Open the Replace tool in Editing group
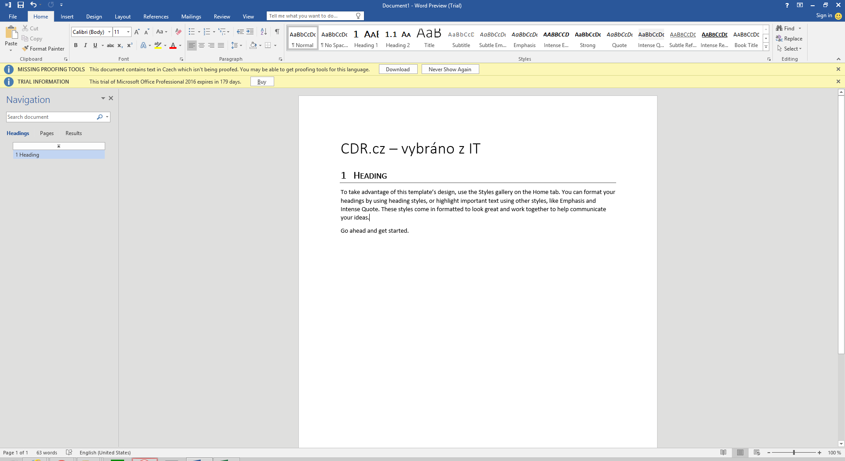Image resolution: width=845 pixels, height=461 pixels. 789,39
